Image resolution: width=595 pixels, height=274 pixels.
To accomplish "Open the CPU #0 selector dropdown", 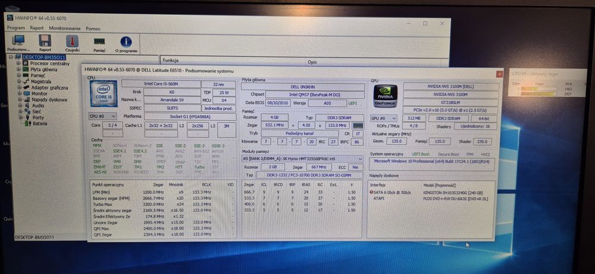I will [x=102, y=116].
